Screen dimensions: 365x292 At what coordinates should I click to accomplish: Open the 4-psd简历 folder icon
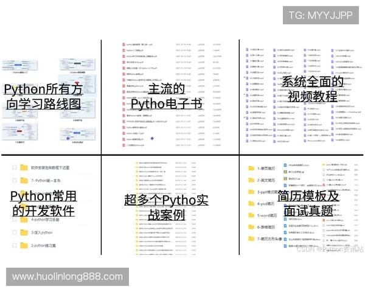click(251, 203)
